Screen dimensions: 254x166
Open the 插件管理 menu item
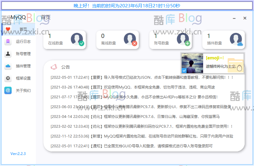click(x=18, y=66)
